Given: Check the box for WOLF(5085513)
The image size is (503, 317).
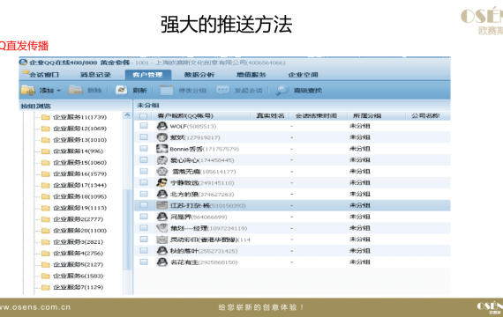Looking at the screenshot, I should pyautogui.click(x=144, y=126).
